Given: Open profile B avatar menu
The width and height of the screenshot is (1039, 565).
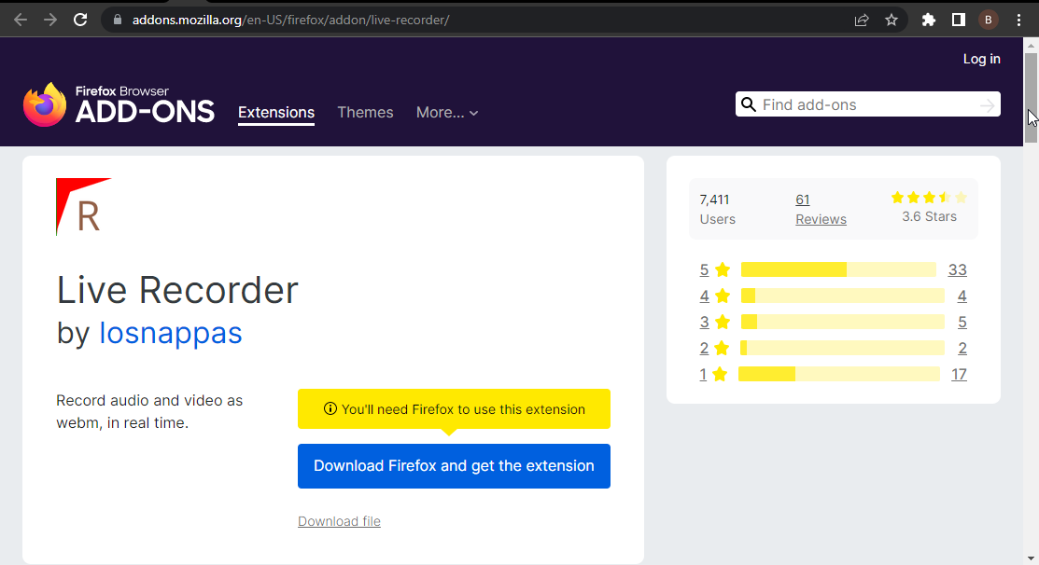Looking at the screenshot, I should point(988,20).
